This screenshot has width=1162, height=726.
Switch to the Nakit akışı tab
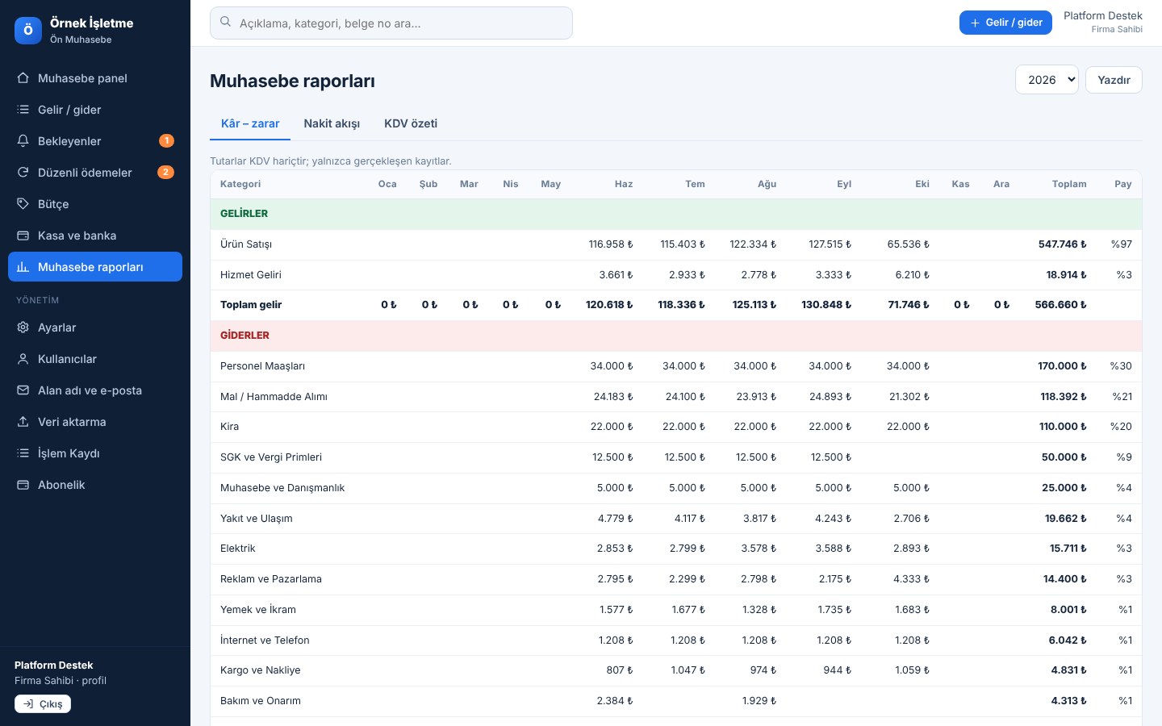click(x=332, y=123)
